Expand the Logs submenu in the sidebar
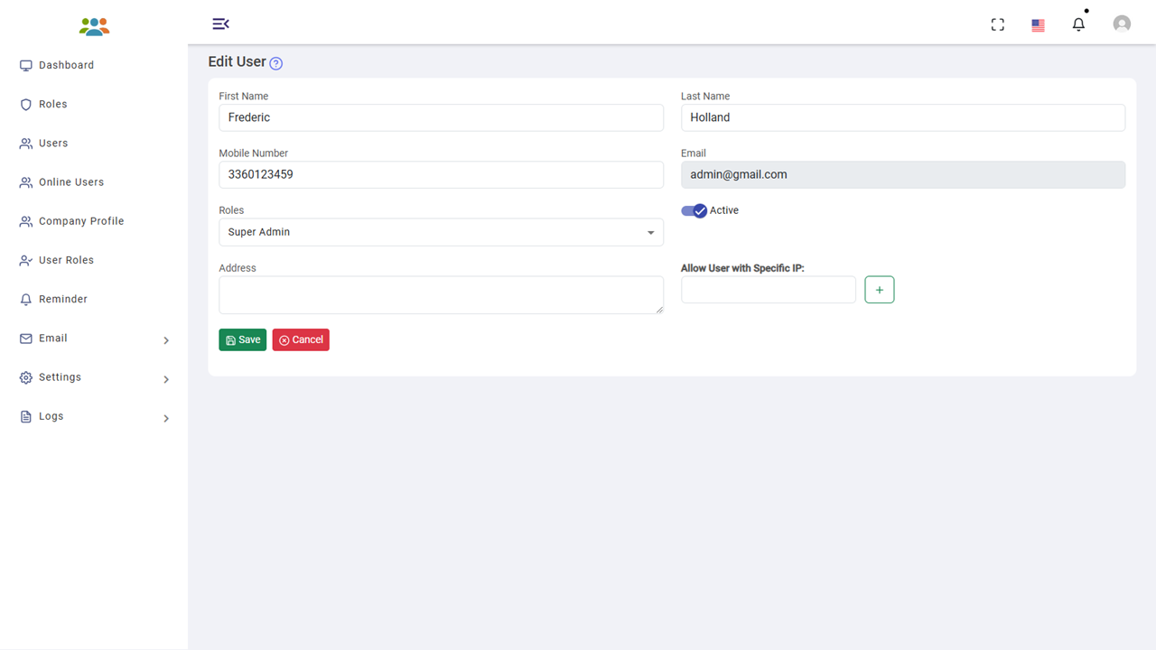 (x=94, y=416)
